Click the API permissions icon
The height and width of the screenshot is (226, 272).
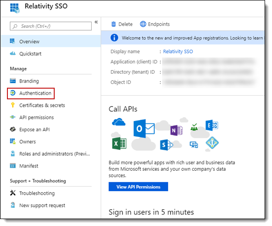13,117
